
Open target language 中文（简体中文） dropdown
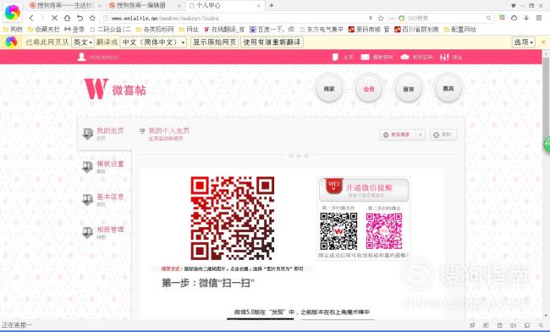point(154,42)
